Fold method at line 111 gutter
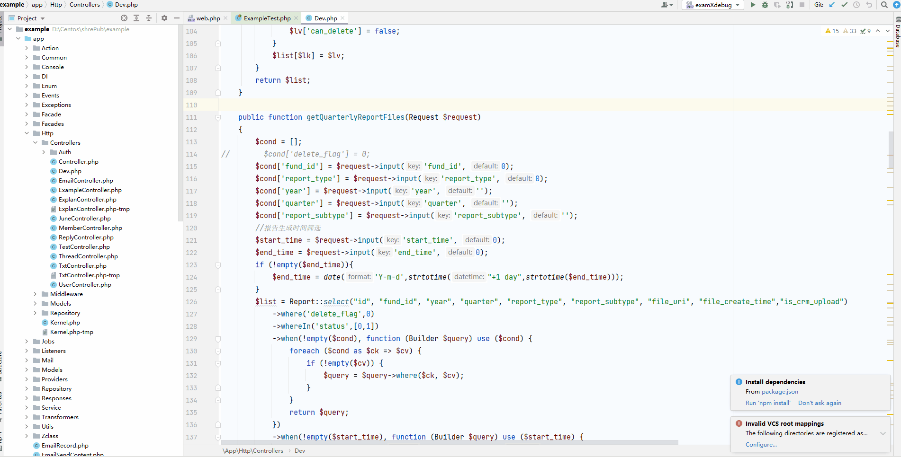The height and width of the screenshot is (457, 901). [218, 117]
